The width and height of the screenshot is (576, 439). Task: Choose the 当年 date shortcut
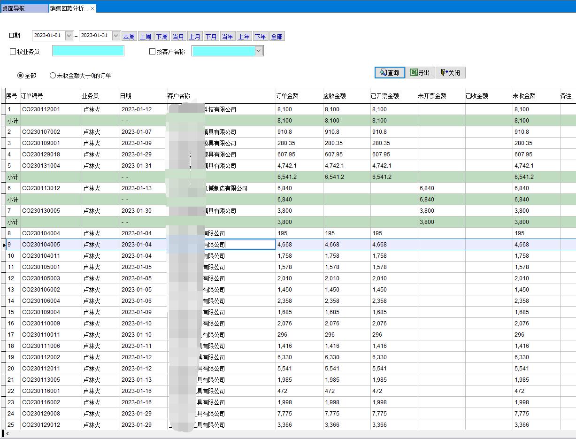(228, 37)
